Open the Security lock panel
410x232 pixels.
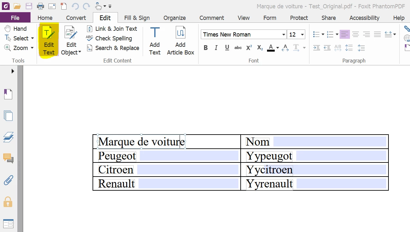click(x=8, y=202)
